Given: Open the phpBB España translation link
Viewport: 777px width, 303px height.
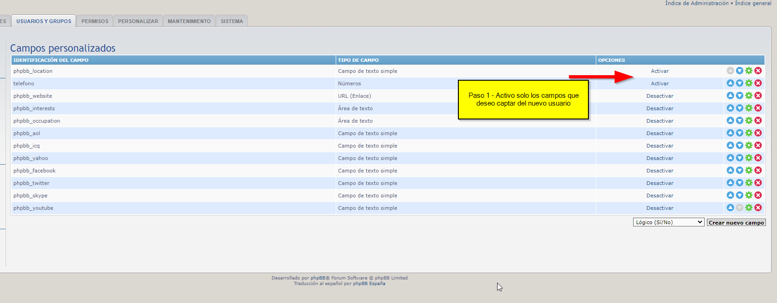Looking at the screenshot, I should [369, 284].
